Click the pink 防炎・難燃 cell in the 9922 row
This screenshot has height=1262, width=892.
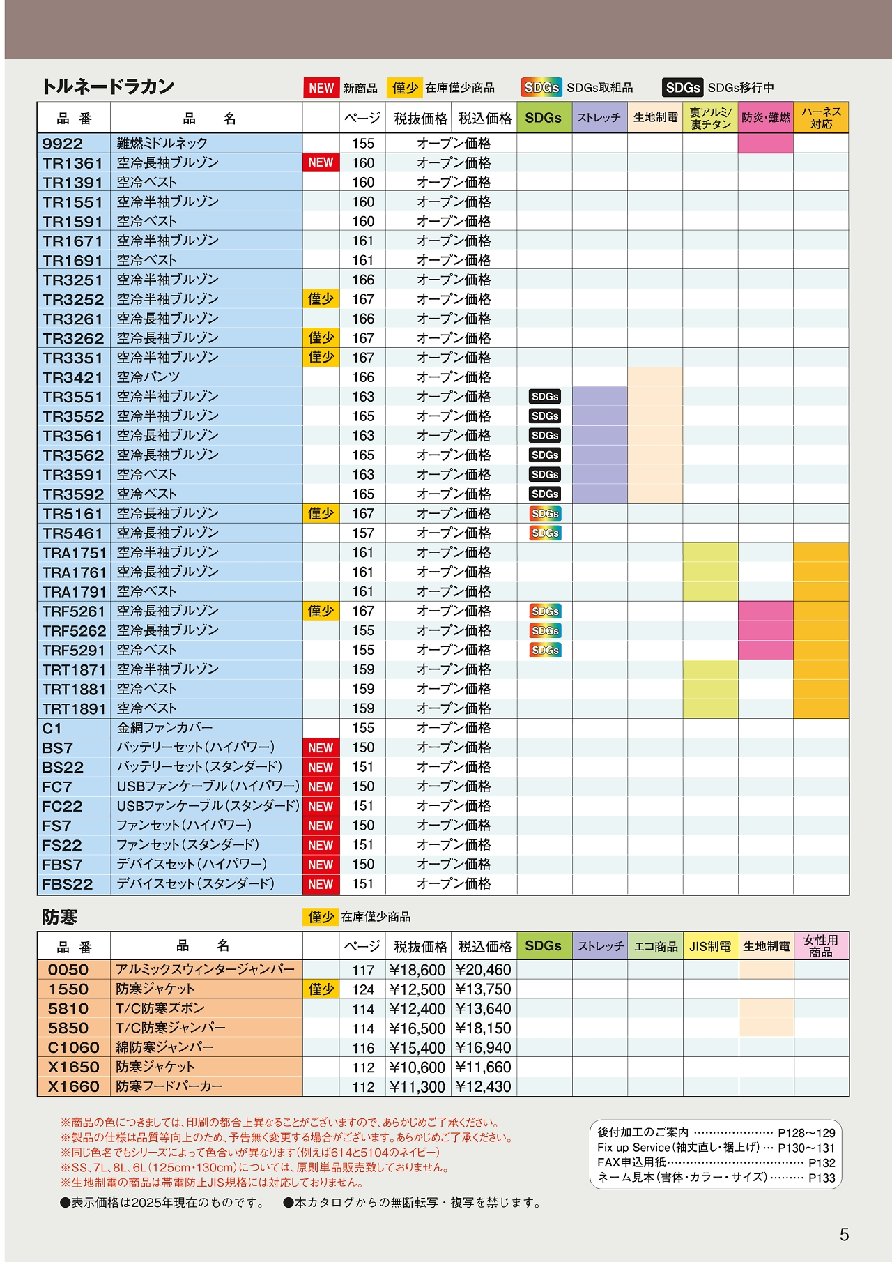765,143
